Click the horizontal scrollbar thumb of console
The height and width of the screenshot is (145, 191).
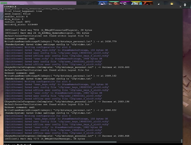click(60, 142)
